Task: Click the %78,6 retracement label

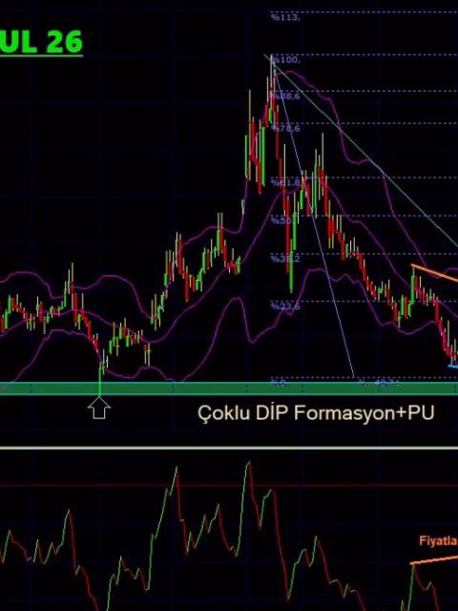Action: [x=286, y=128]
